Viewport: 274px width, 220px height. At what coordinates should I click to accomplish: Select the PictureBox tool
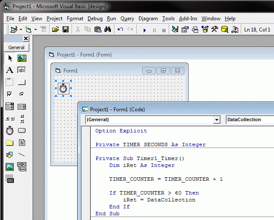(22, 58)
